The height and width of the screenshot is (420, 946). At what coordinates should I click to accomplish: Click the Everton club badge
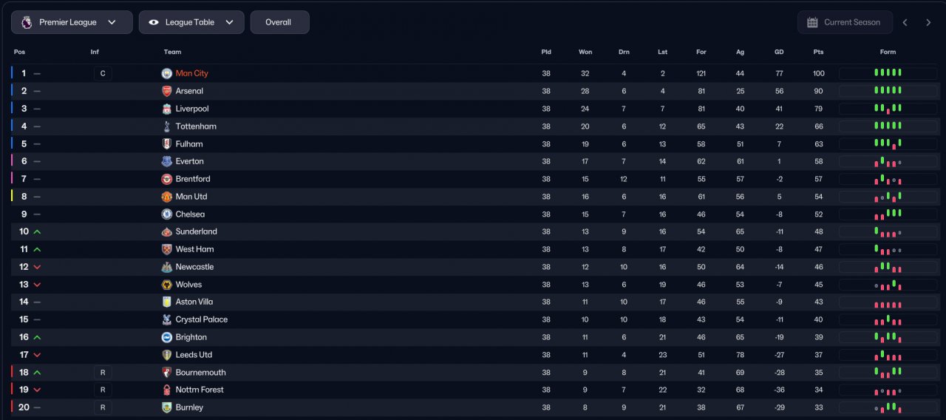tap(166, 161)
